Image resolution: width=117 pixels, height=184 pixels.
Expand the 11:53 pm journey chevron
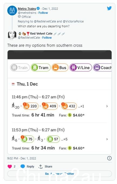(107, 139)
